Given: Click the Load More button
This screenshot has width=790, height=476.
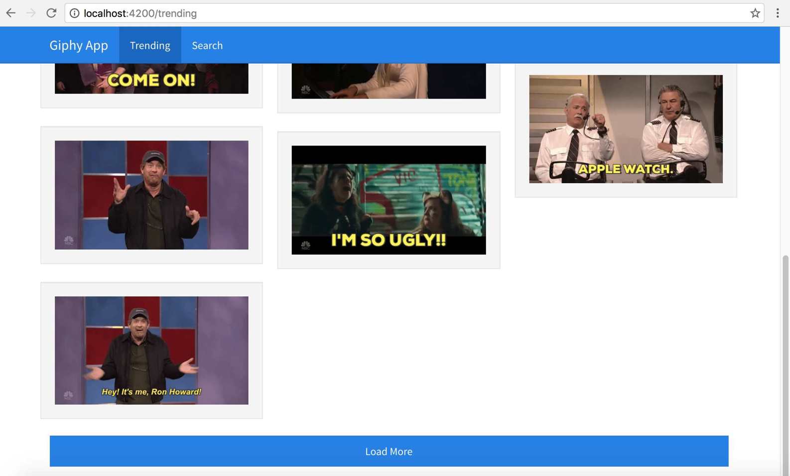Looking at the screenshot, I should [389, 451].
